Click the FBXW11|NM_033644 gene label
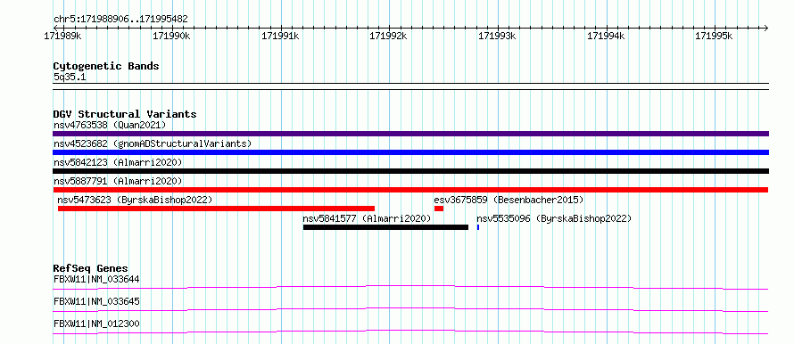The height and width of the screenshot is (344, 794). pyautogui.click(x=96, y=279)
